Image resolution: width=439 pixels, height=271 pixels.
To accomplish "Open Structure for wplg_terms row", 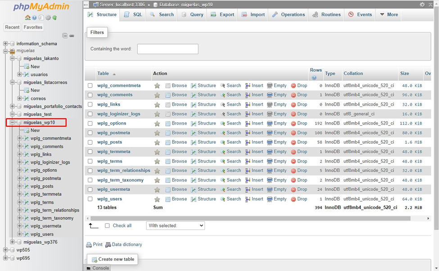I will pos(204,161).
